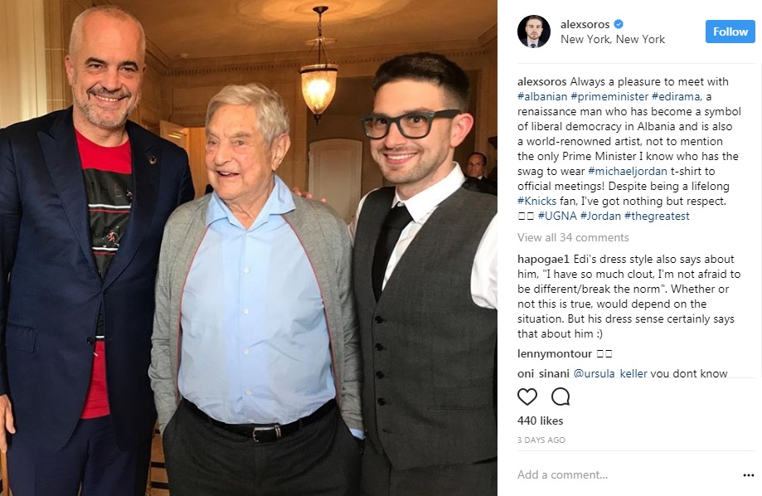Open the three-dots more options menu
The image size is (762, 496).
click(749, 475)
